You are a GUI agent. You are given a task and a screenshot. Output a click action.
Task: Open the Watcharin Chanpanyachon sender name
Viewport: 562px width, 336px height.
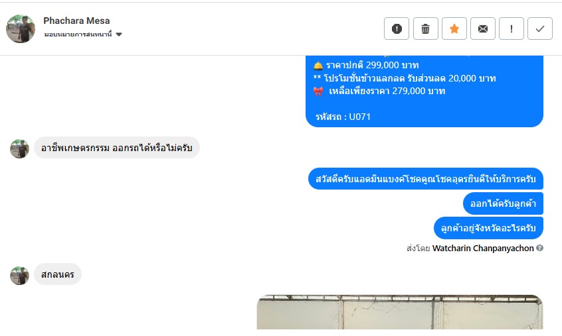point(483,248)
